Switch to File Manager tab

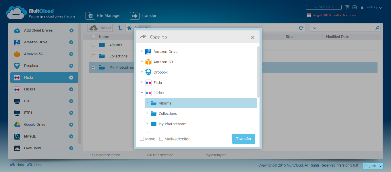point(103,16)
